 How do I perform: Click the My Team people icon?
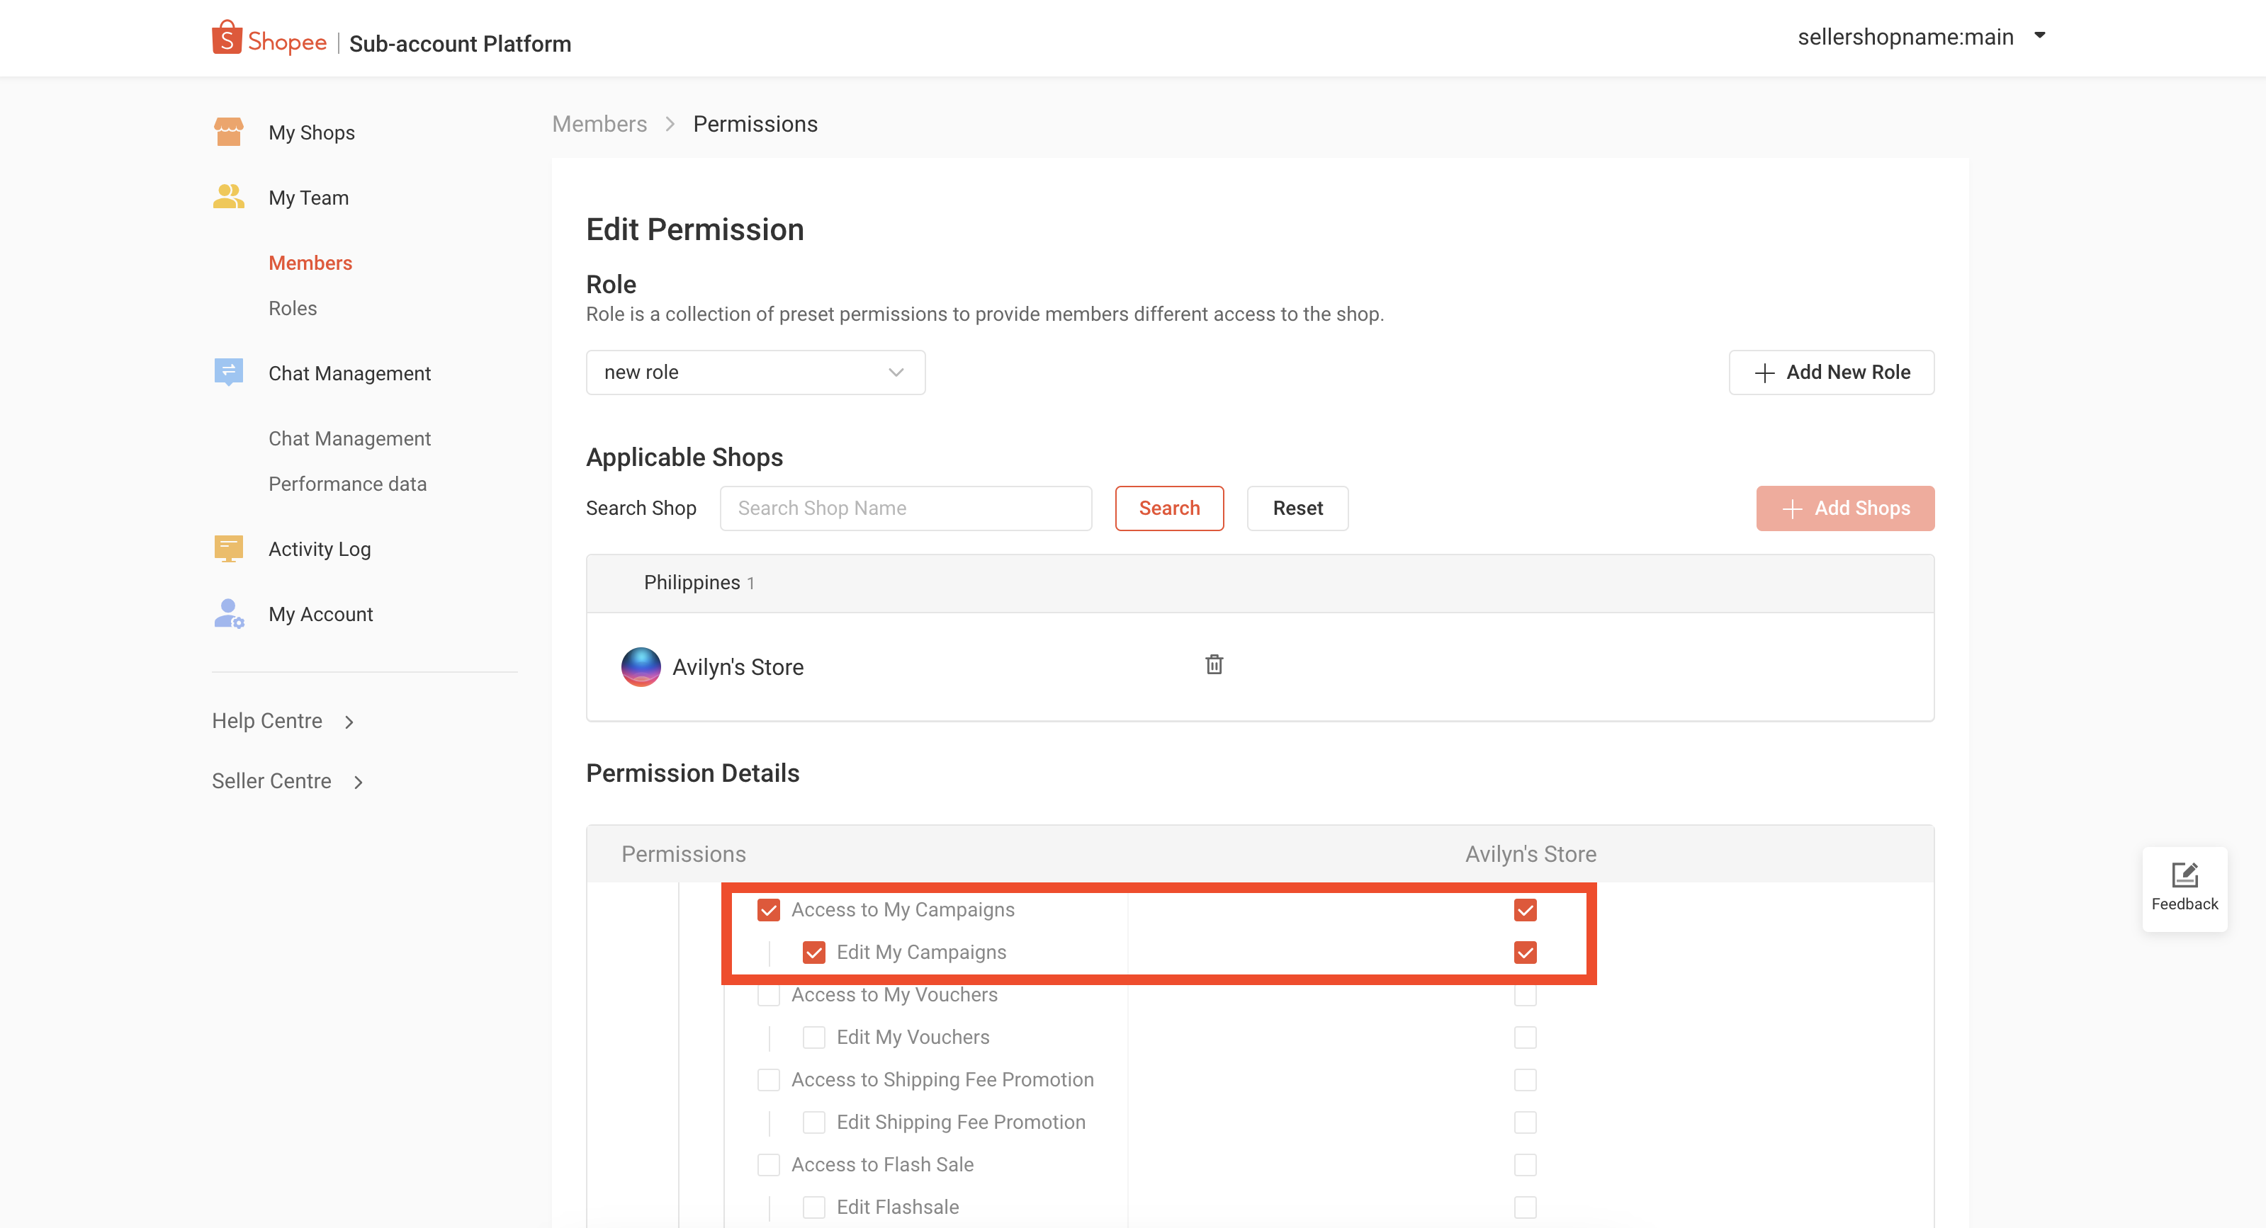tap(229, 196)
